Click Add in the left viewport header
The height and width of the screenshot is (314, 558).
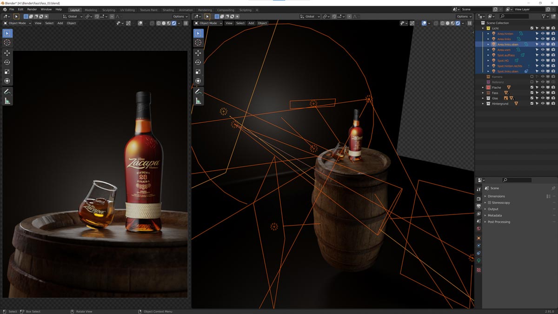point(60,23)
